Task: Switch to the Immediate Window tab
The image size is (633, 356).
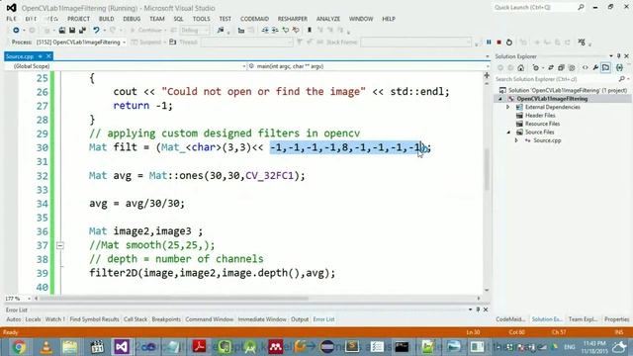Action: [262, 319]
